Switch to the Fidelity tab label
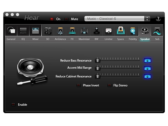The image size is (168, 126). click(133, 39)
